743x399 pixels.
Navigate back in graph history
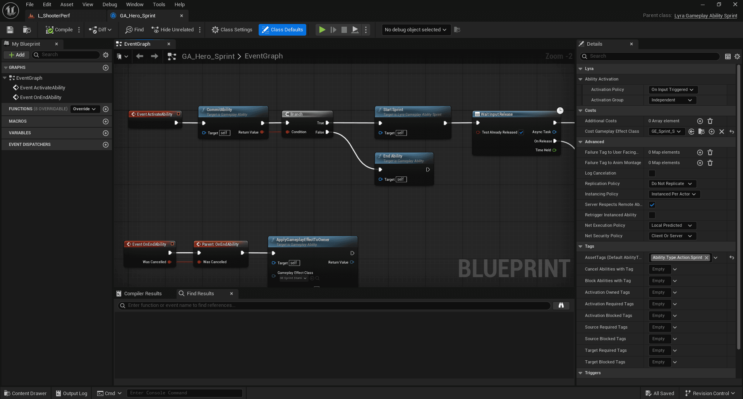pos(140,57)
